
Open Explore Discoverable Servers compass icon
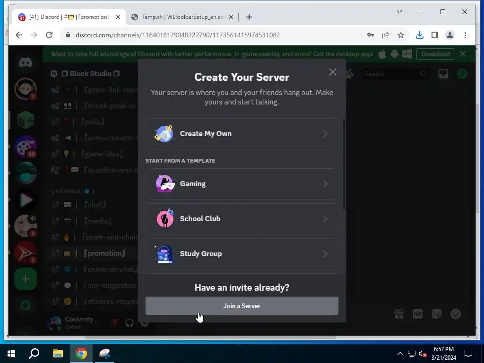pos(26,306)
